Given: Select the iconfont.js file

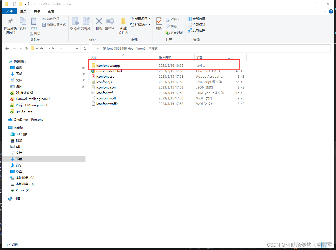Looking at the screenshot, I should [x=104, y=82].
